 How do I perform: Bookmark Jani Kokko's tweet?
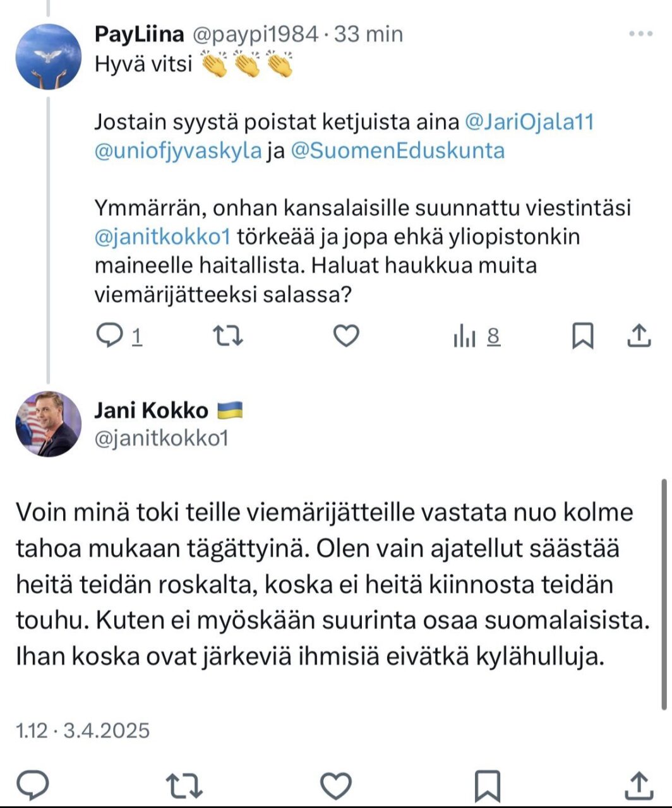click(x=487, y=785)
